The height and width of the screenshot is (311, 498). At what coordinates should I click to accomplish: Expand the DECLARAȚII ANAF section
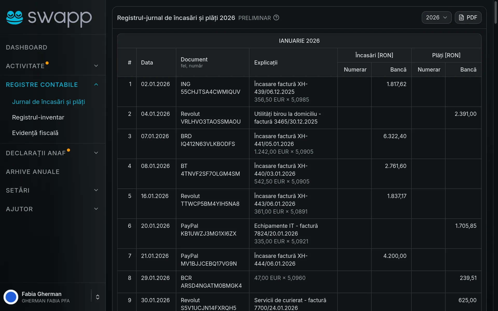pyautogui.click(x=96, y=153)
